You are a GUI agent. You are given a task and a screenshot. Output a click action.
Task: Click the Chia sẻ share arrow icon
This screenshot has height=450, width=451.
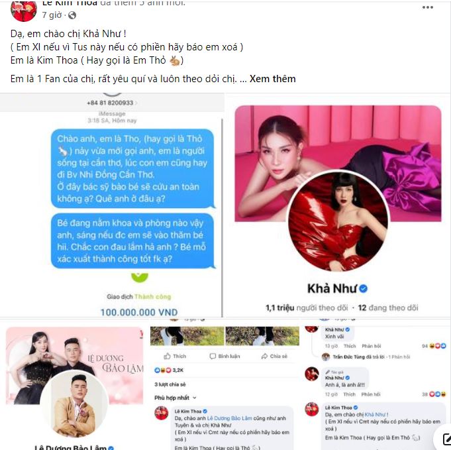(x=264, y=357)
